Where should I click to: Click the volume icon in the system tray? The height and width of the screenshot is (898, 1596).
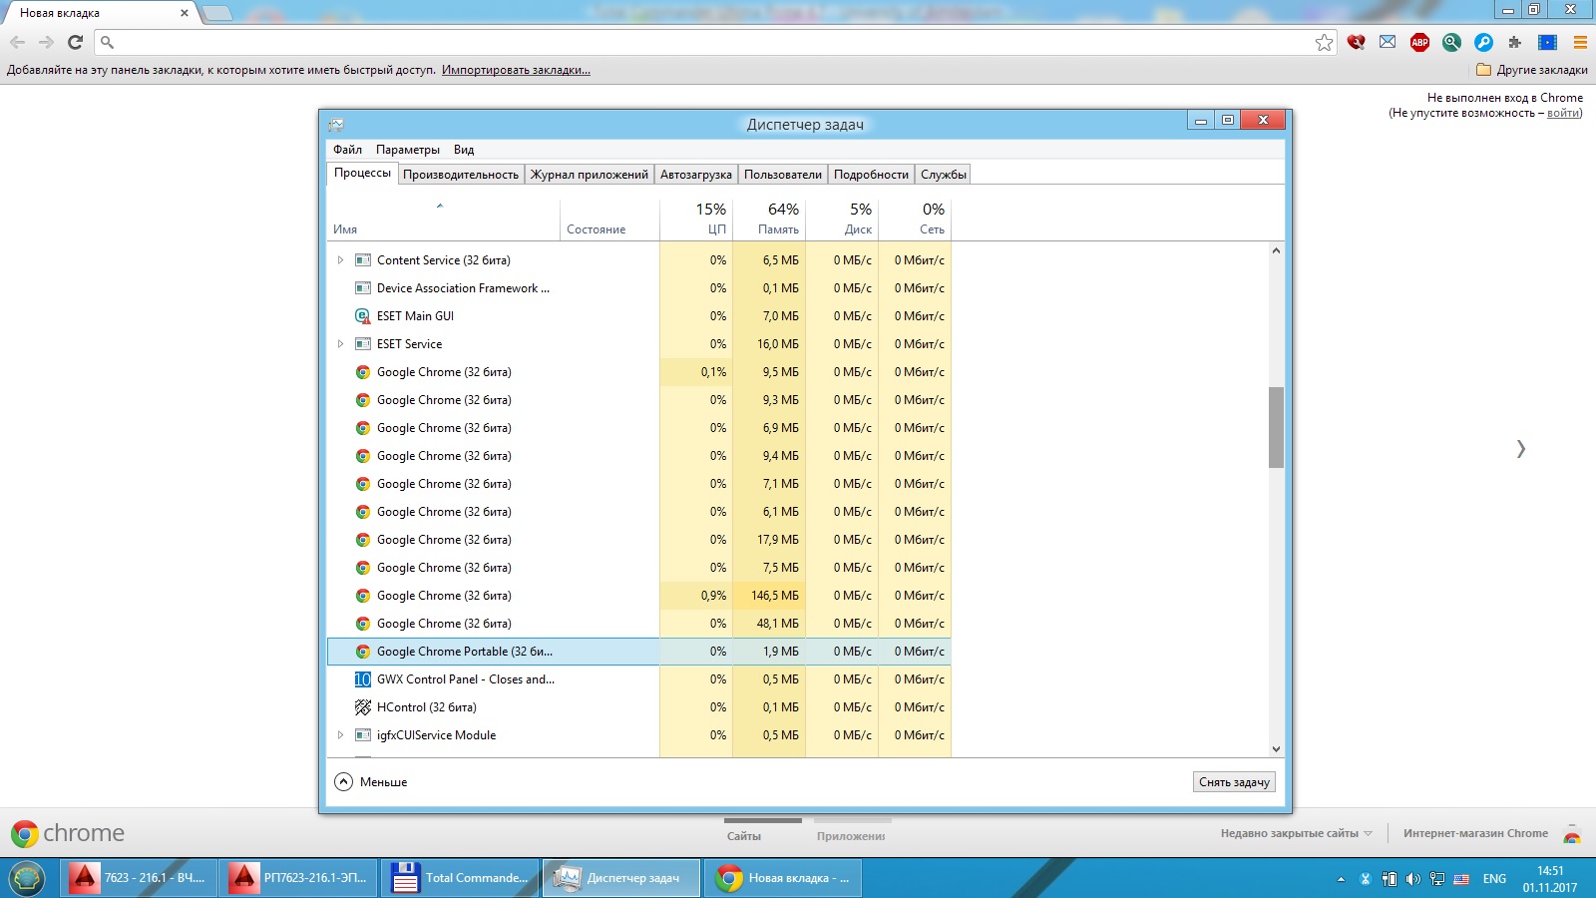1412,879
